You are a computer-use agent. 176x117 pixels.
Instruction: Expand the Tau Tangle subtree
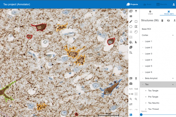click(x=146, y=91)
